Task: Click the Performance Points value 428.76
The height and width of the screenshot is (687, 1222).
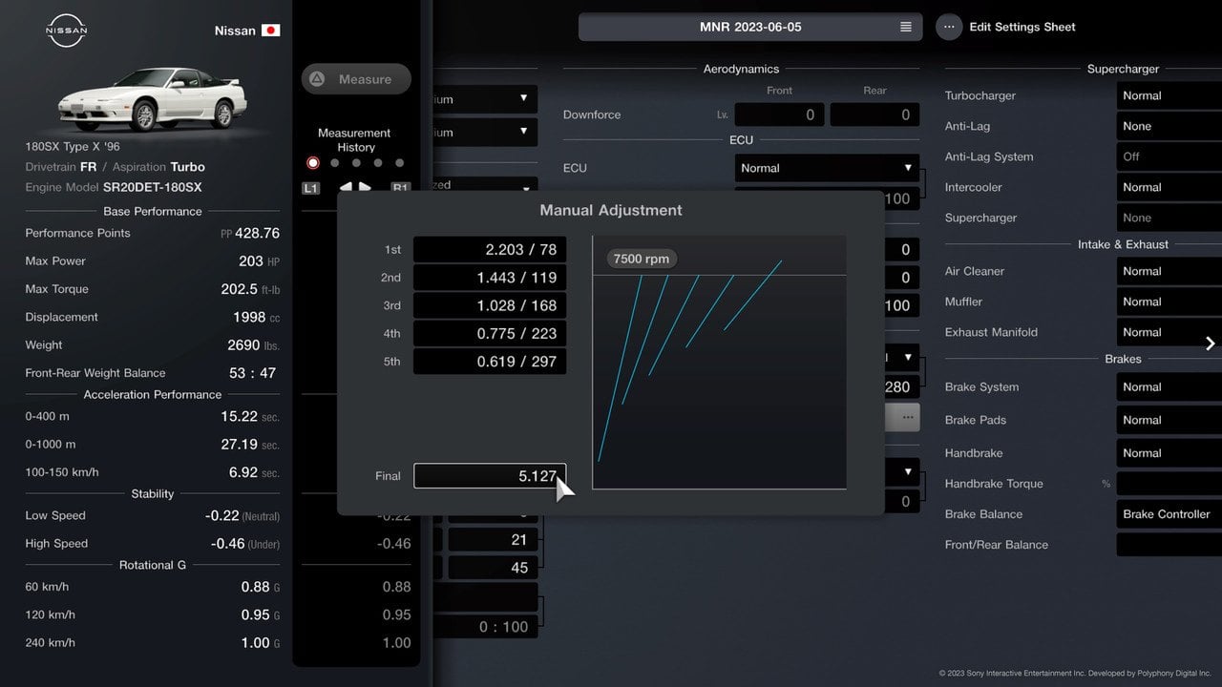Action: [x=258, y=233]
